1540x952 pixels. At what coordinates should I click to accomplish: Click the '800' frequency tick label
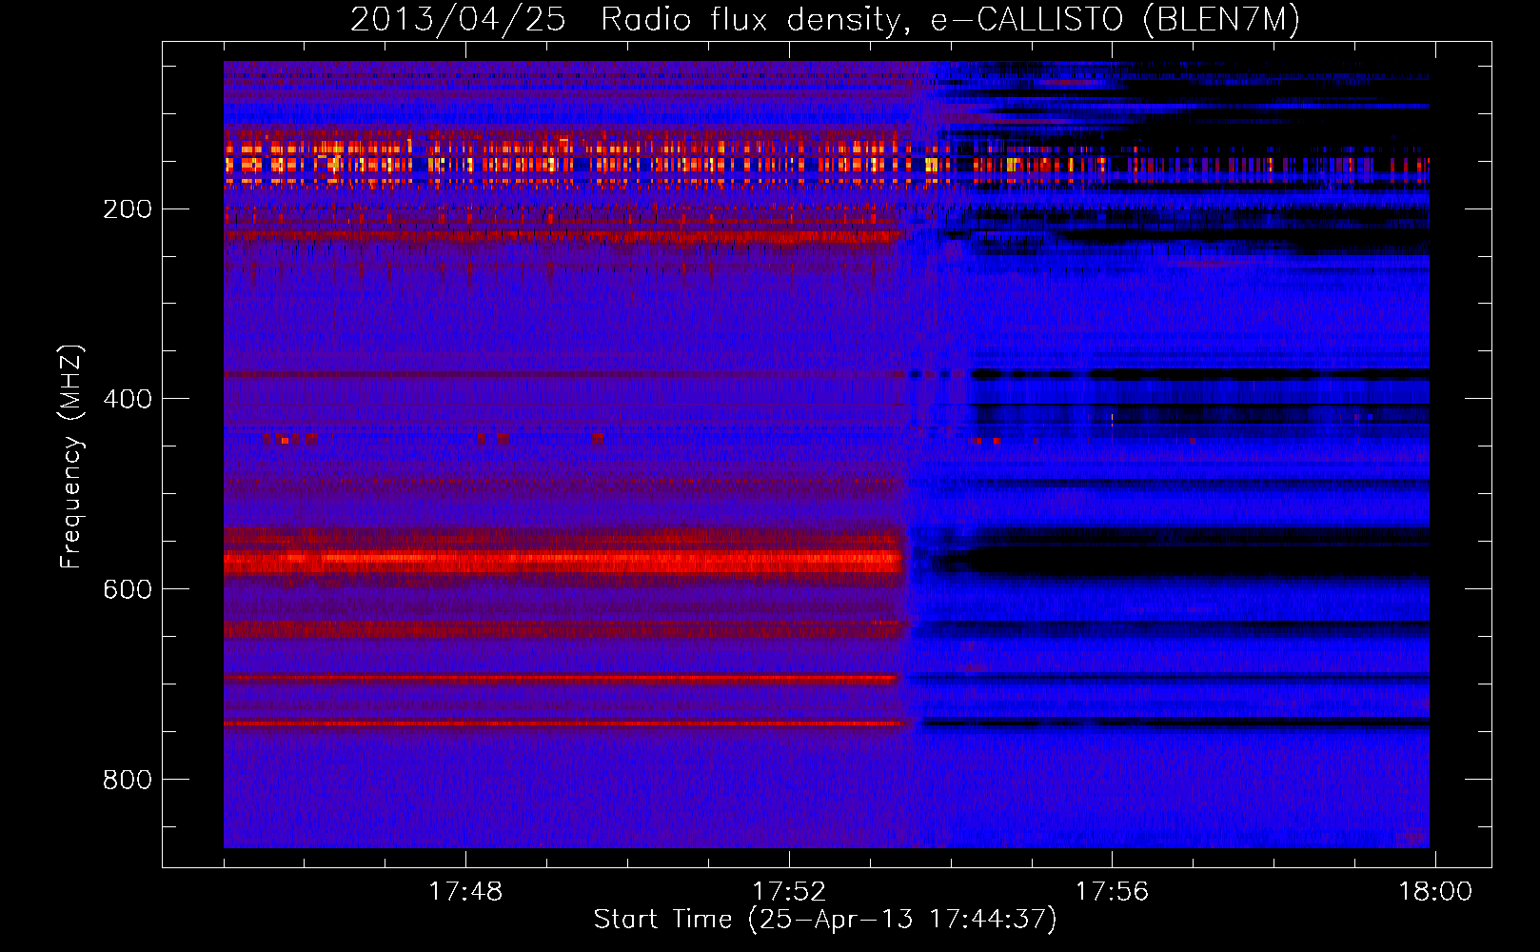click(x=128, y=780)
